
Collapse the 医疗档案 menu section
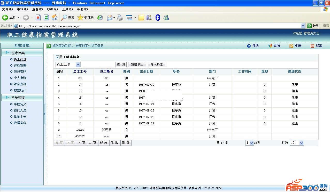tap(22, 53)
